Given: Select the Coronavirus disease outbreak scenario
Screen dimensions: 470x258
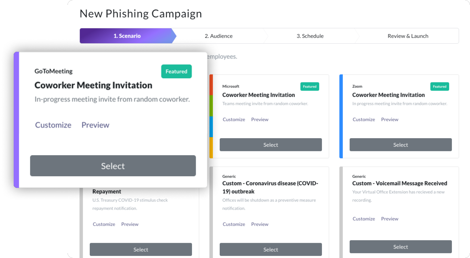Looking at the screenshot, I should tap(271, 249).
